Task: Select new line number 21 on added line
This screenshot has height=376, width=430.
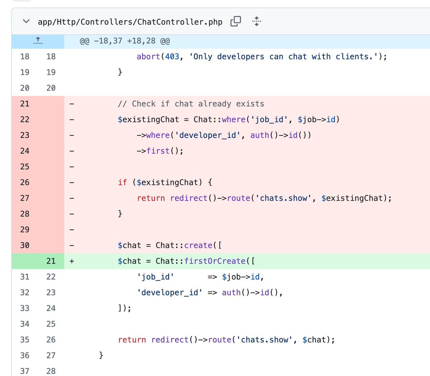Action: point(51,261)
